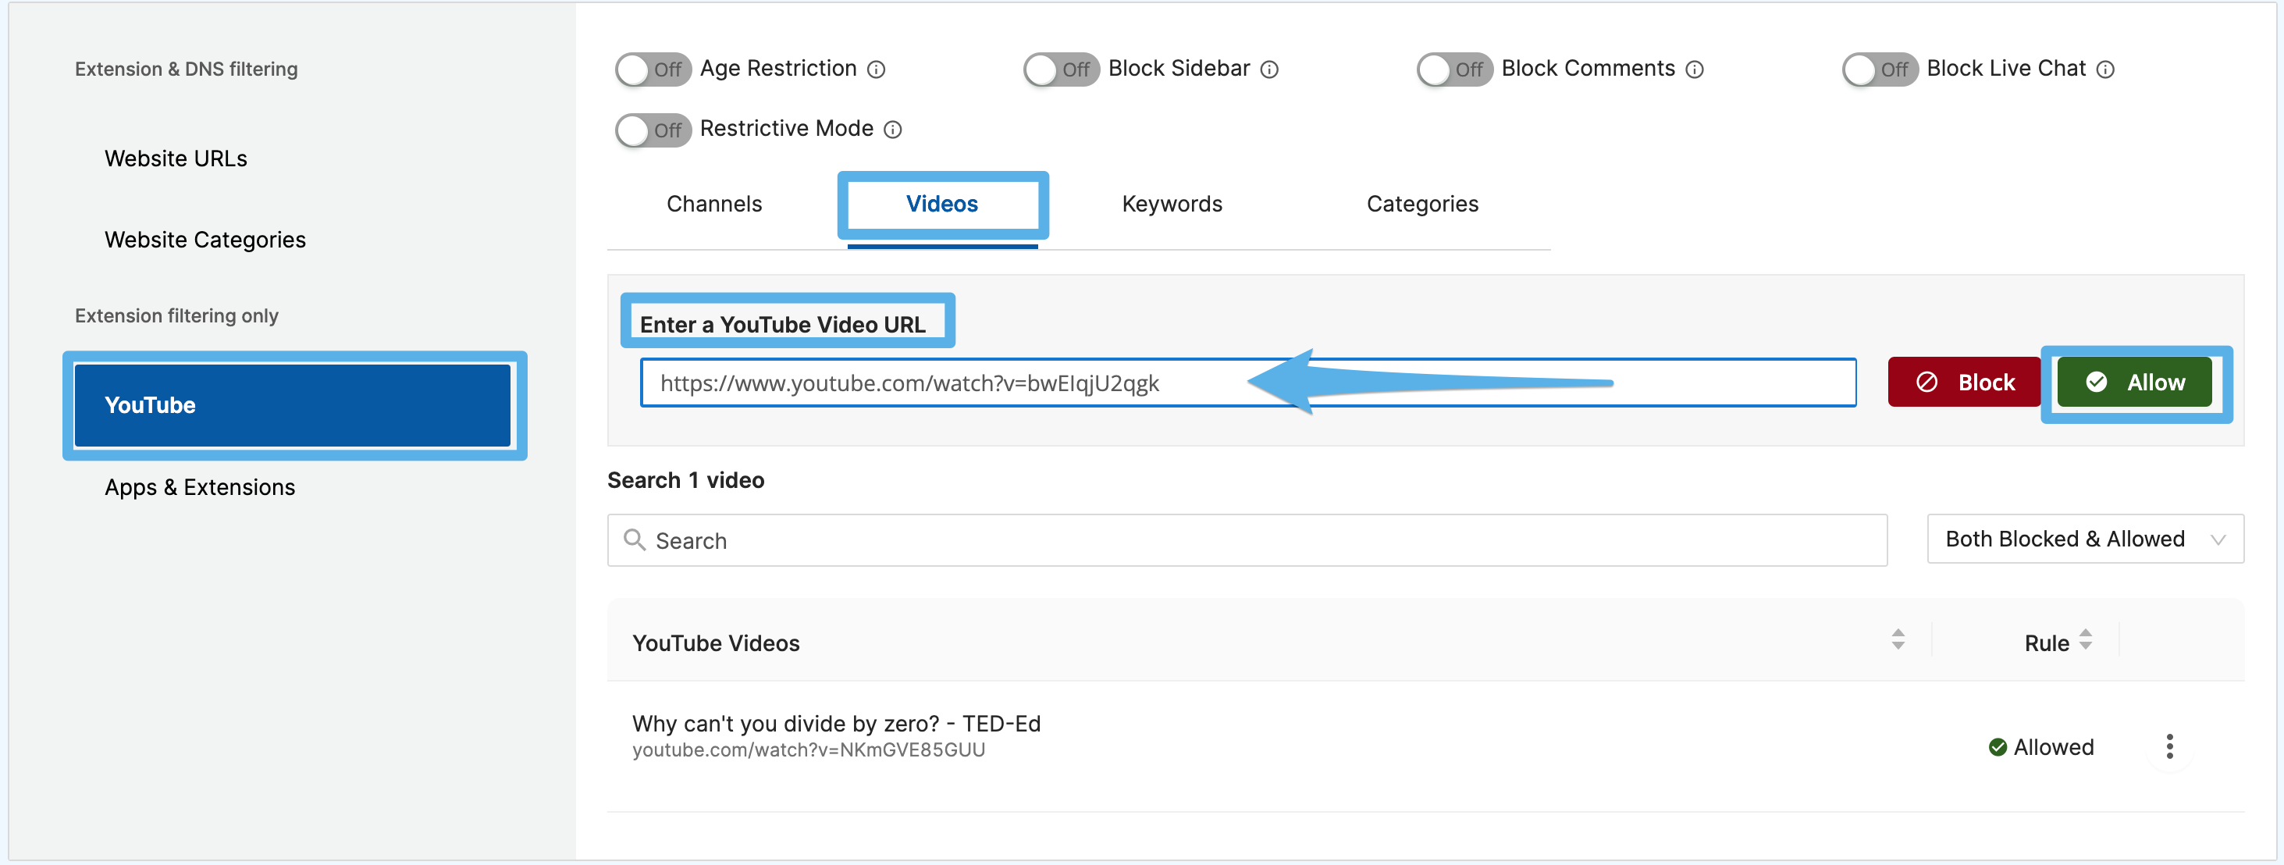Click the red Block button

point(1964,382)
